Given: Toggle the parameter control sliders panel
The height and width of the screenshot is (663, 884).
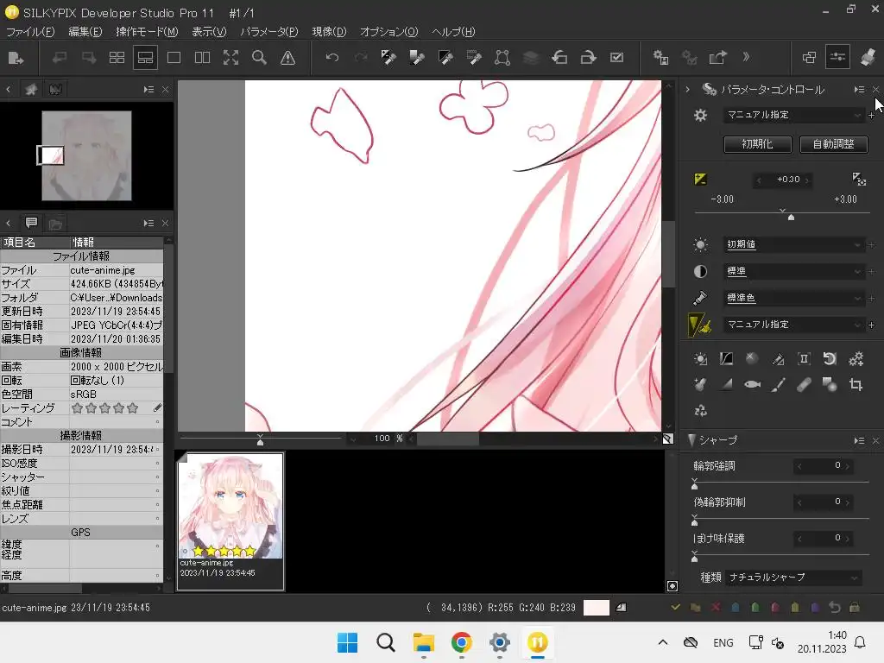Looking at the screenshot, I should point(837,58).
